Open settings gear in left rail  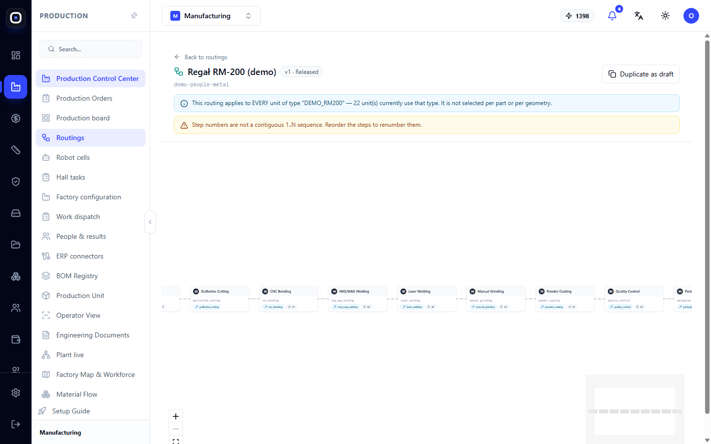(x=16, y=393)
